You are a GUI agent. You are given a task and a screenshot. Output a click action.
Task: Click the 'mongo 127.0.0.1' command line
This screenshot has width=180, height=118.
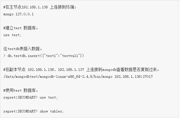pos(18,14)
